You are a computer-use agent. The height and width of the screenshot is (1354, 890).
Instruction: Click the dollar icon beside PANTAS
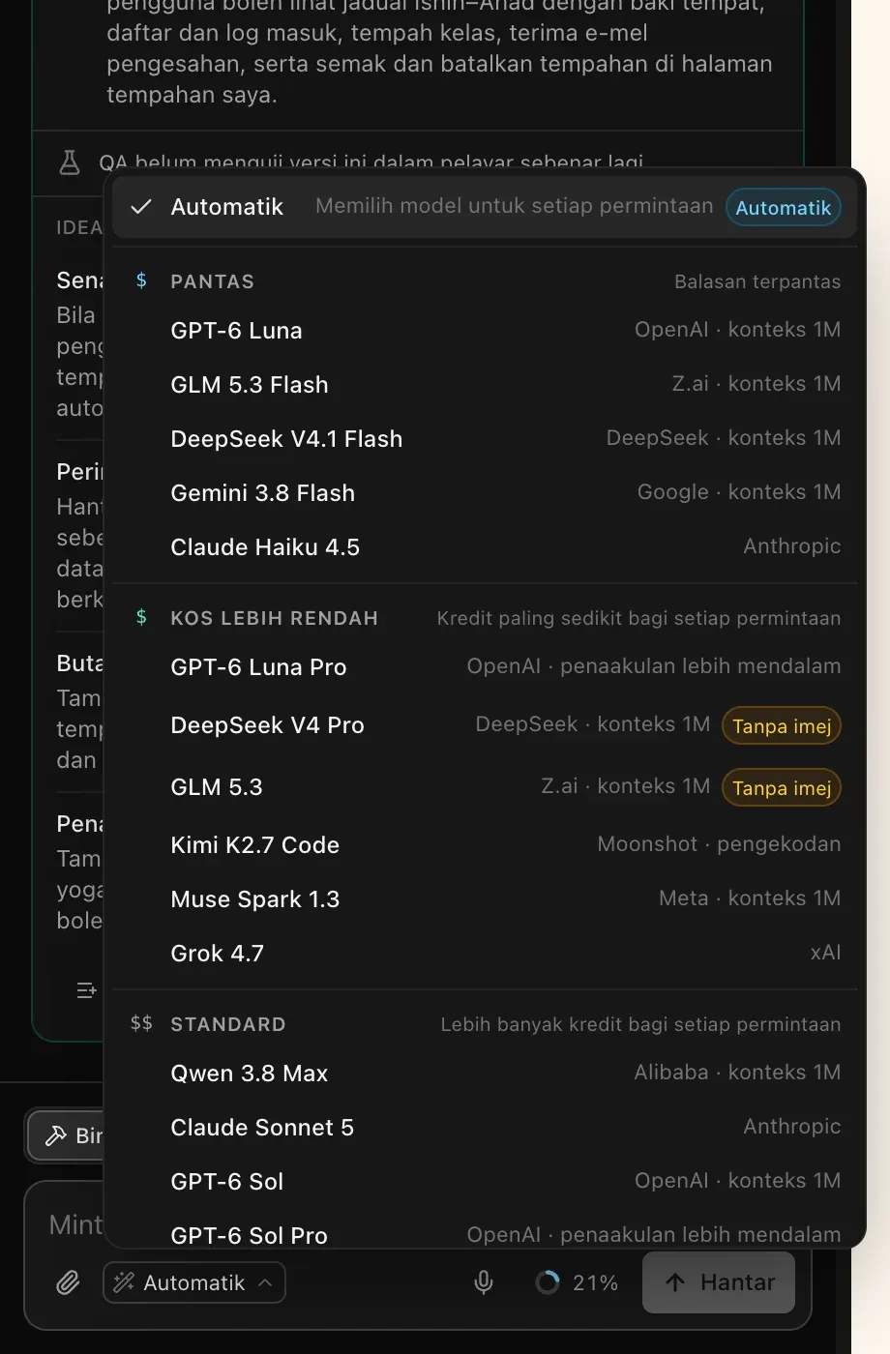pyautogui.click(x=141, y=280)
